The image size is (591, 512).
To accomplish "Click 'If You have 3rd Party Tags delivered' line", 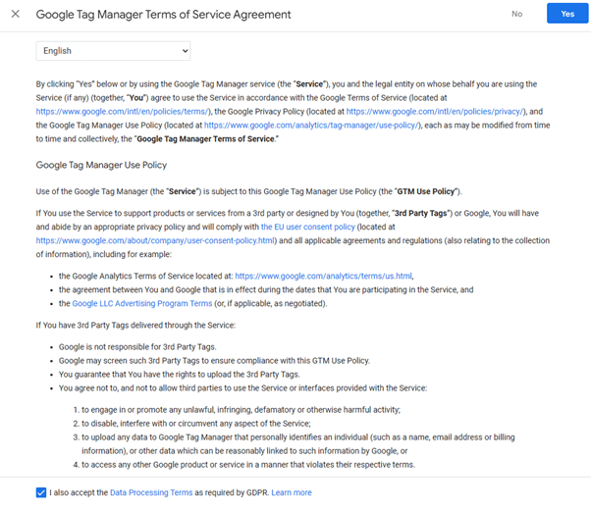I will [135, 326].
